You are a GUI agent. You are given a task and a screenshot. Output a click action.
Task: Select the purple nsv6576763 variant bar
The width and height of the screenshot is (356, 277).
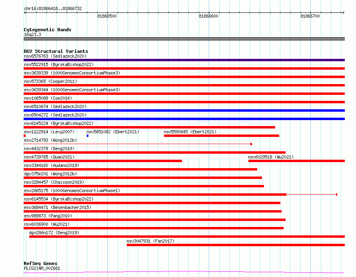click(x=184, y=60)
